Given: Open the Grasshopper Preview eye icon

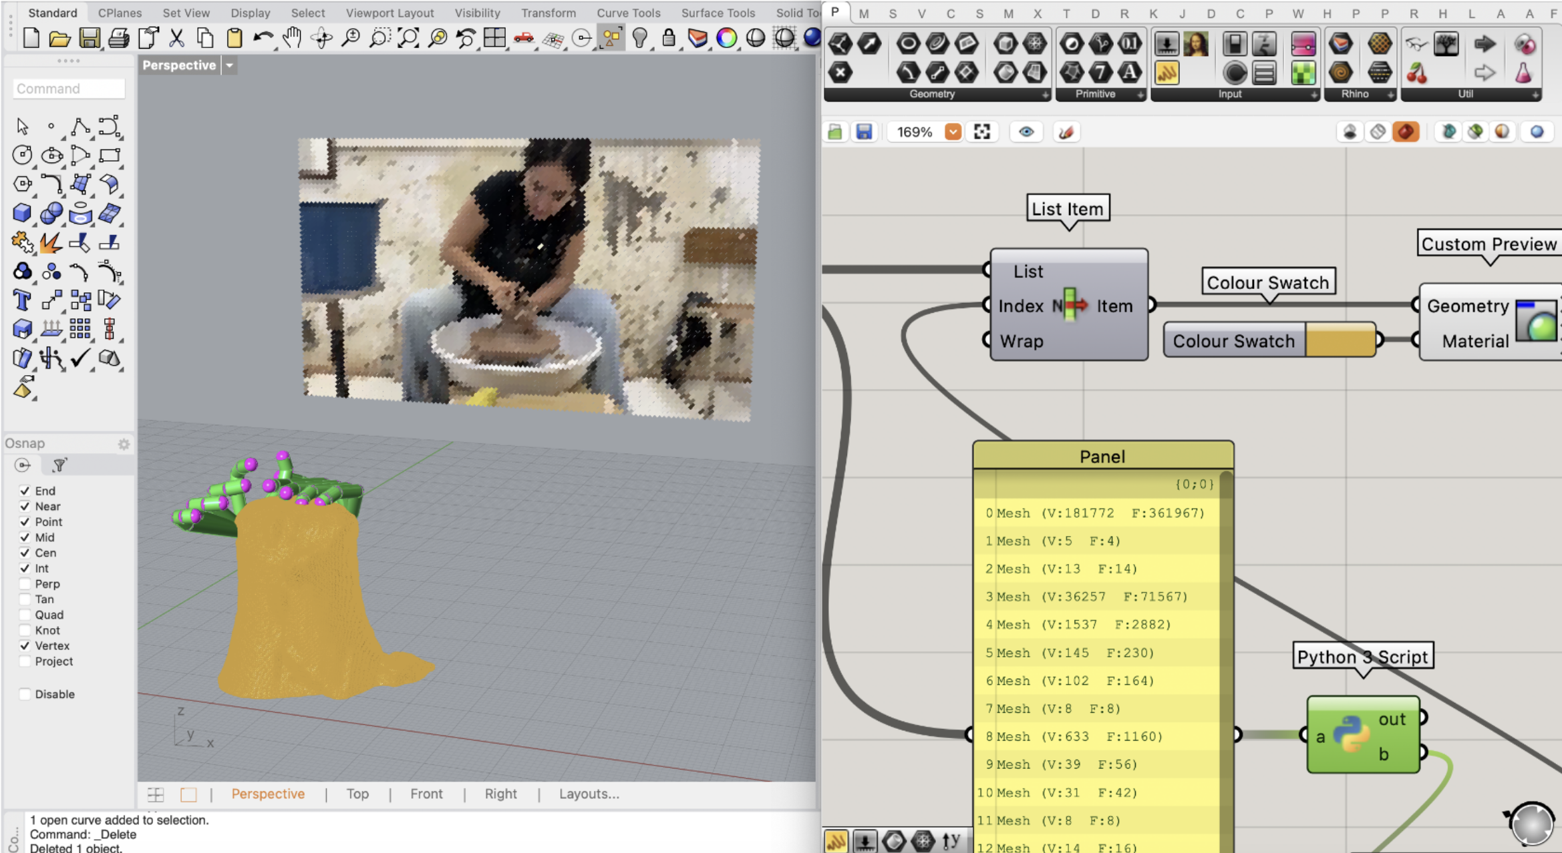Looking at the screenshot, I should coord(1026,132).
